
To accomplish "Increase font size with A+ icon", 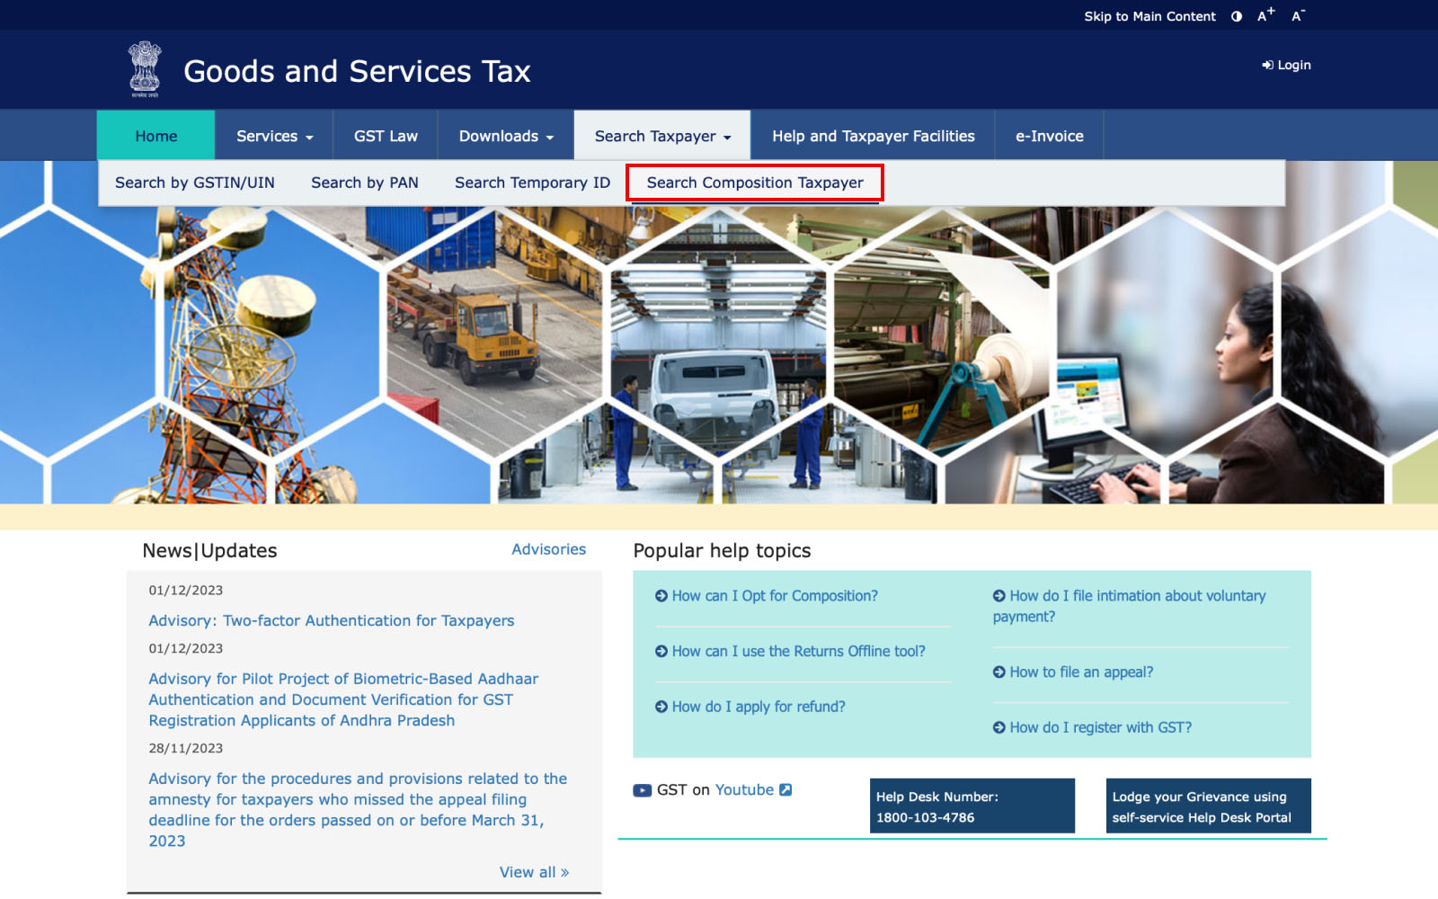I will (x=1265, y=15).
